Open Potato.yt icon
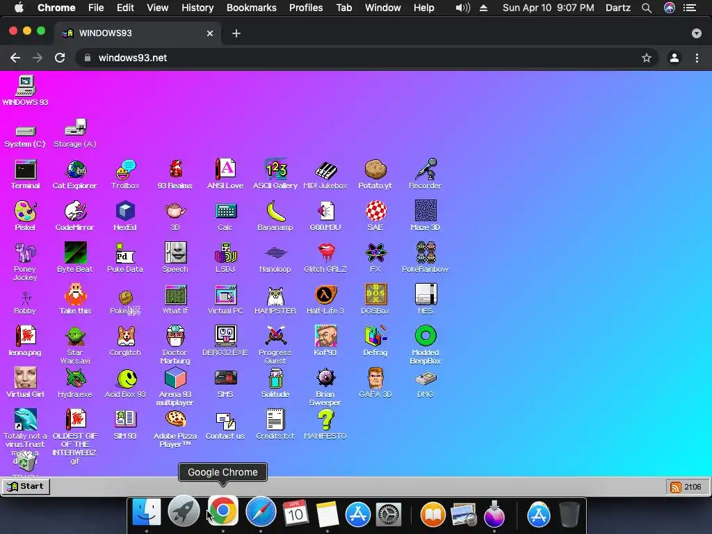 (375, 171)
